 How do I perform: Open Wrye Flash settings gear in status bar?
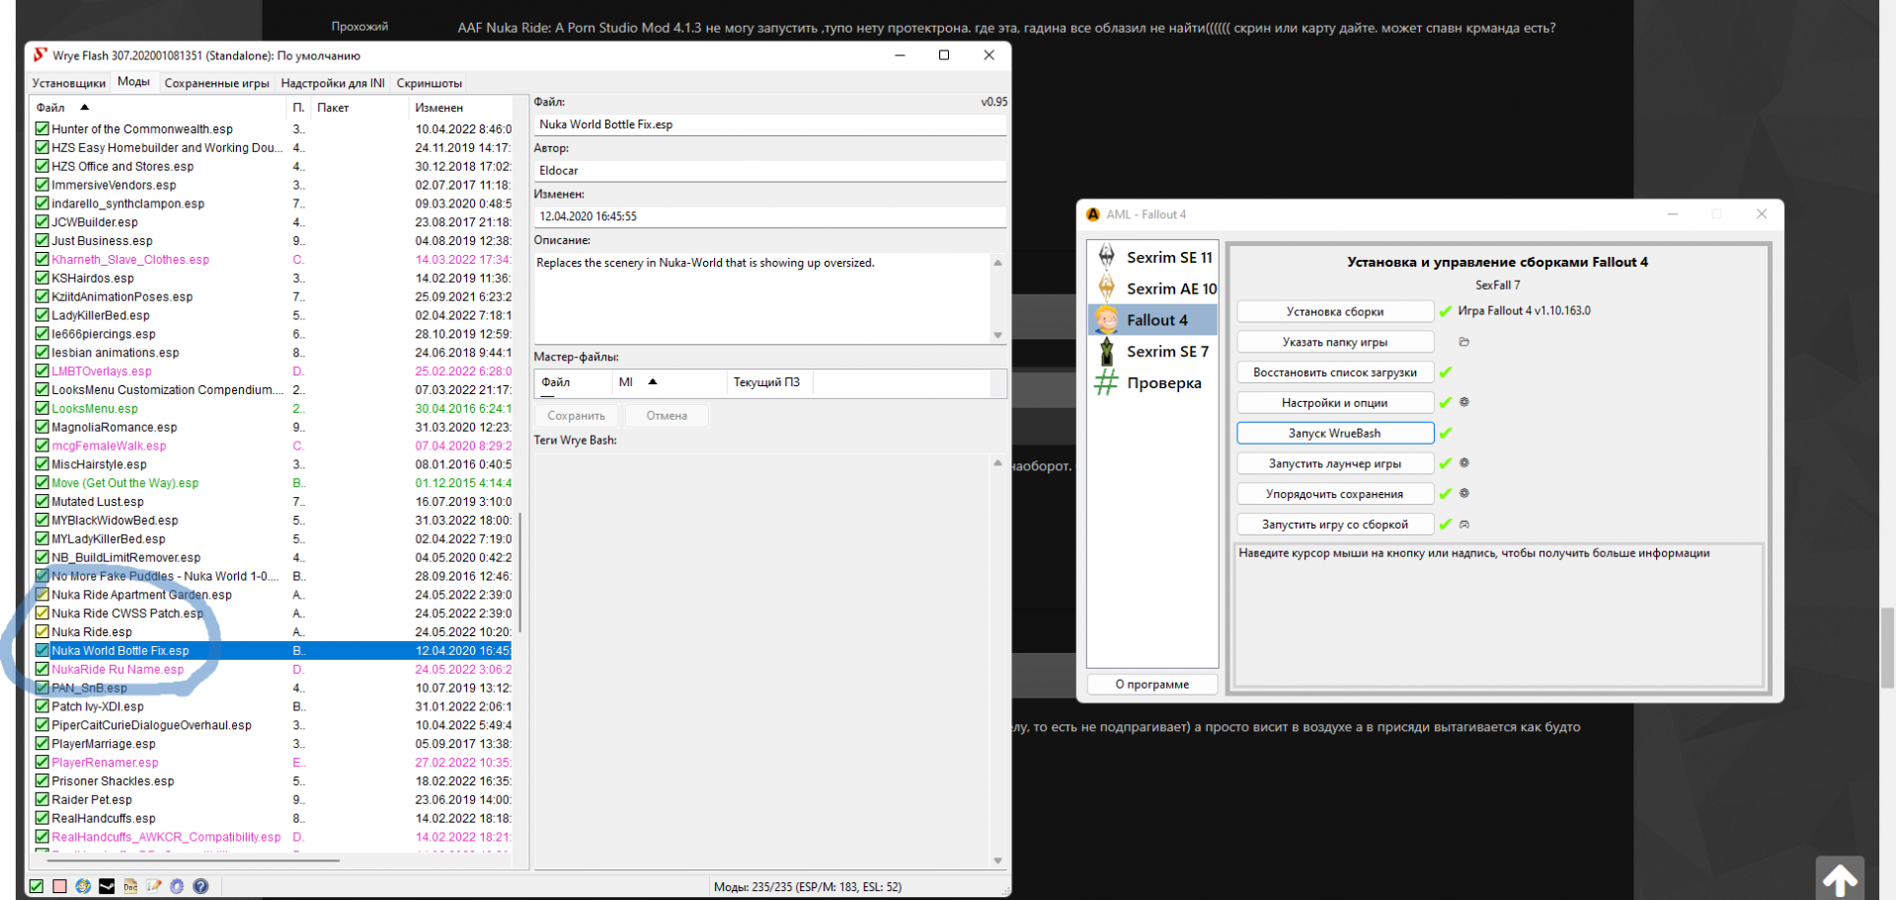tap(177, 886)
